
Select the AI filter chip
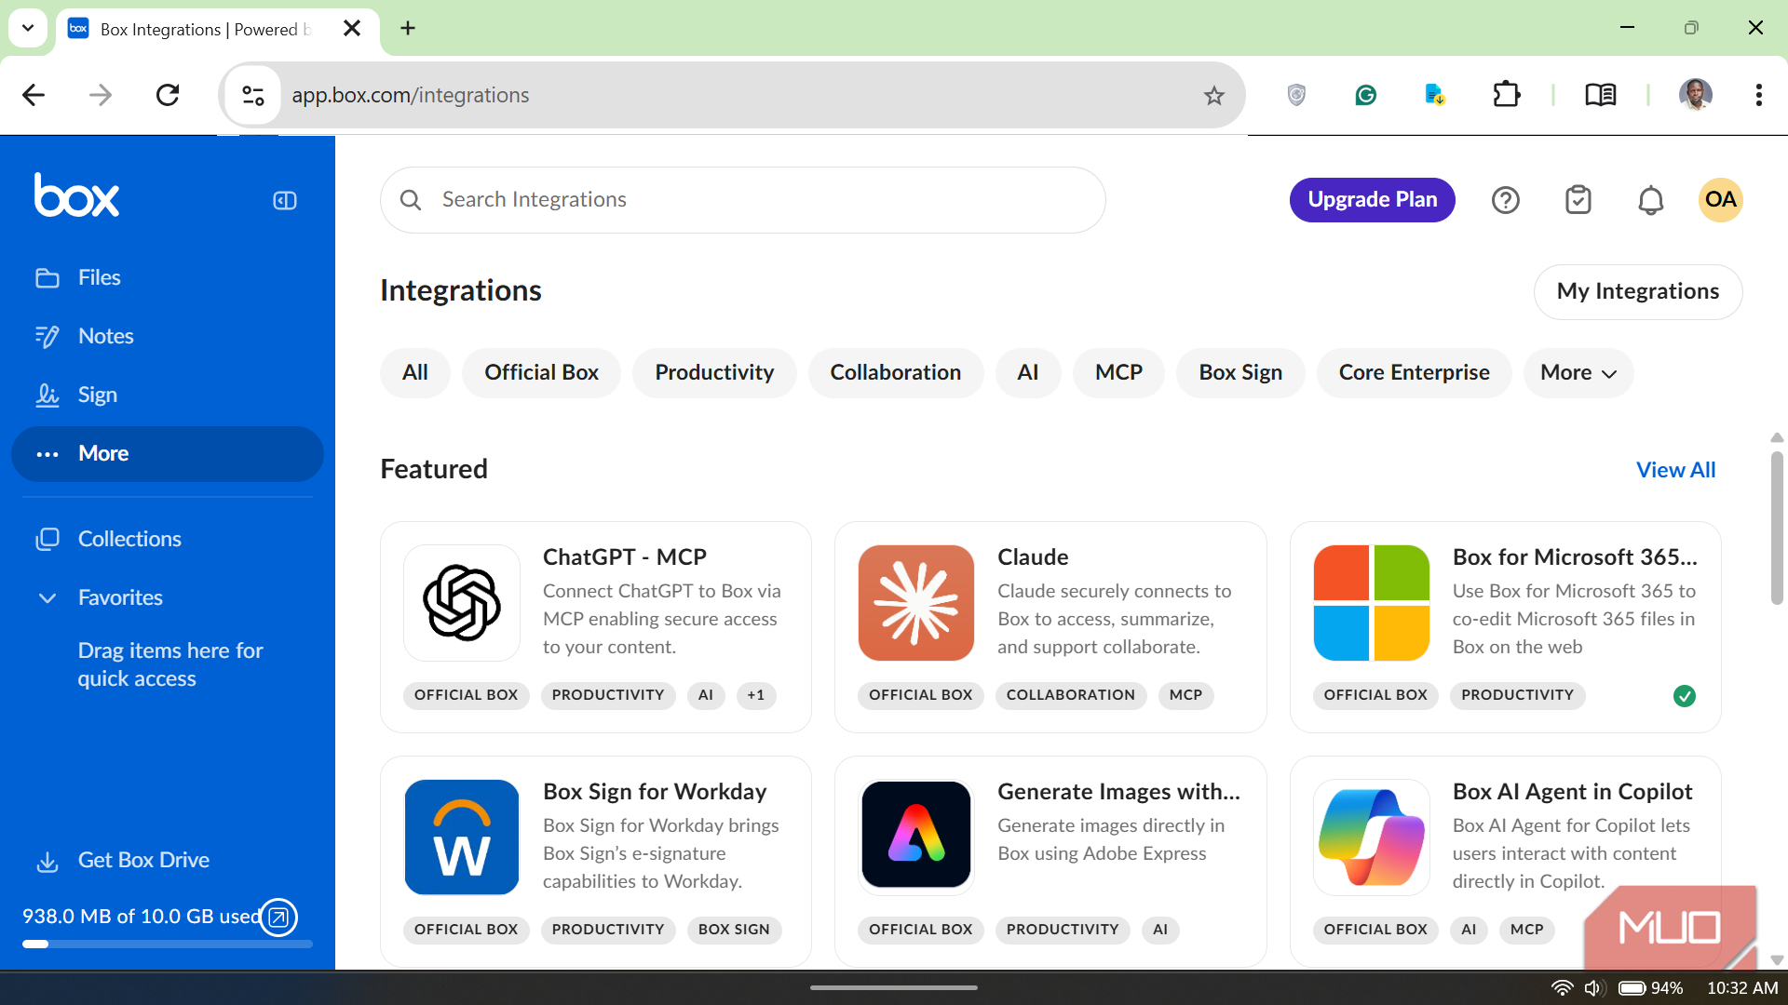1028,372
